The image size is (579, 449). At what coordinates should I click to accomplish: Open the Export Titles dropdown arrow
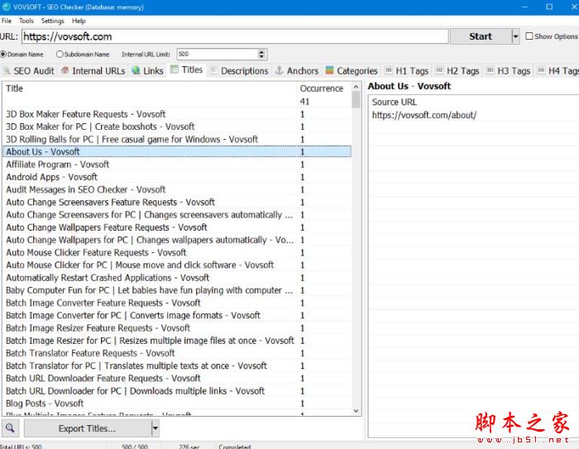[156, 428]
